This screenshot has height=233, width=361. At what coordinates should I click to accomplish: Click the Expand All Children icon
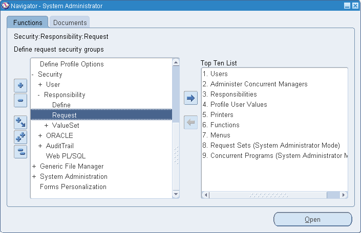tap(20, 122)
